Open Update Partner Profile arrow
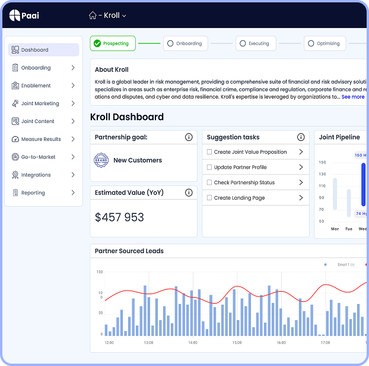 click(301, 167)
